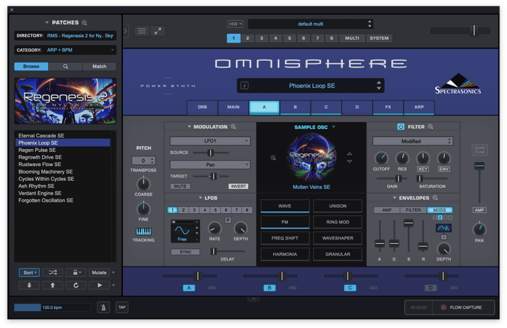Viewport: 507px width, 328px height.
Task: Click the link icon next to layer C
Action: tap(373, 288)
